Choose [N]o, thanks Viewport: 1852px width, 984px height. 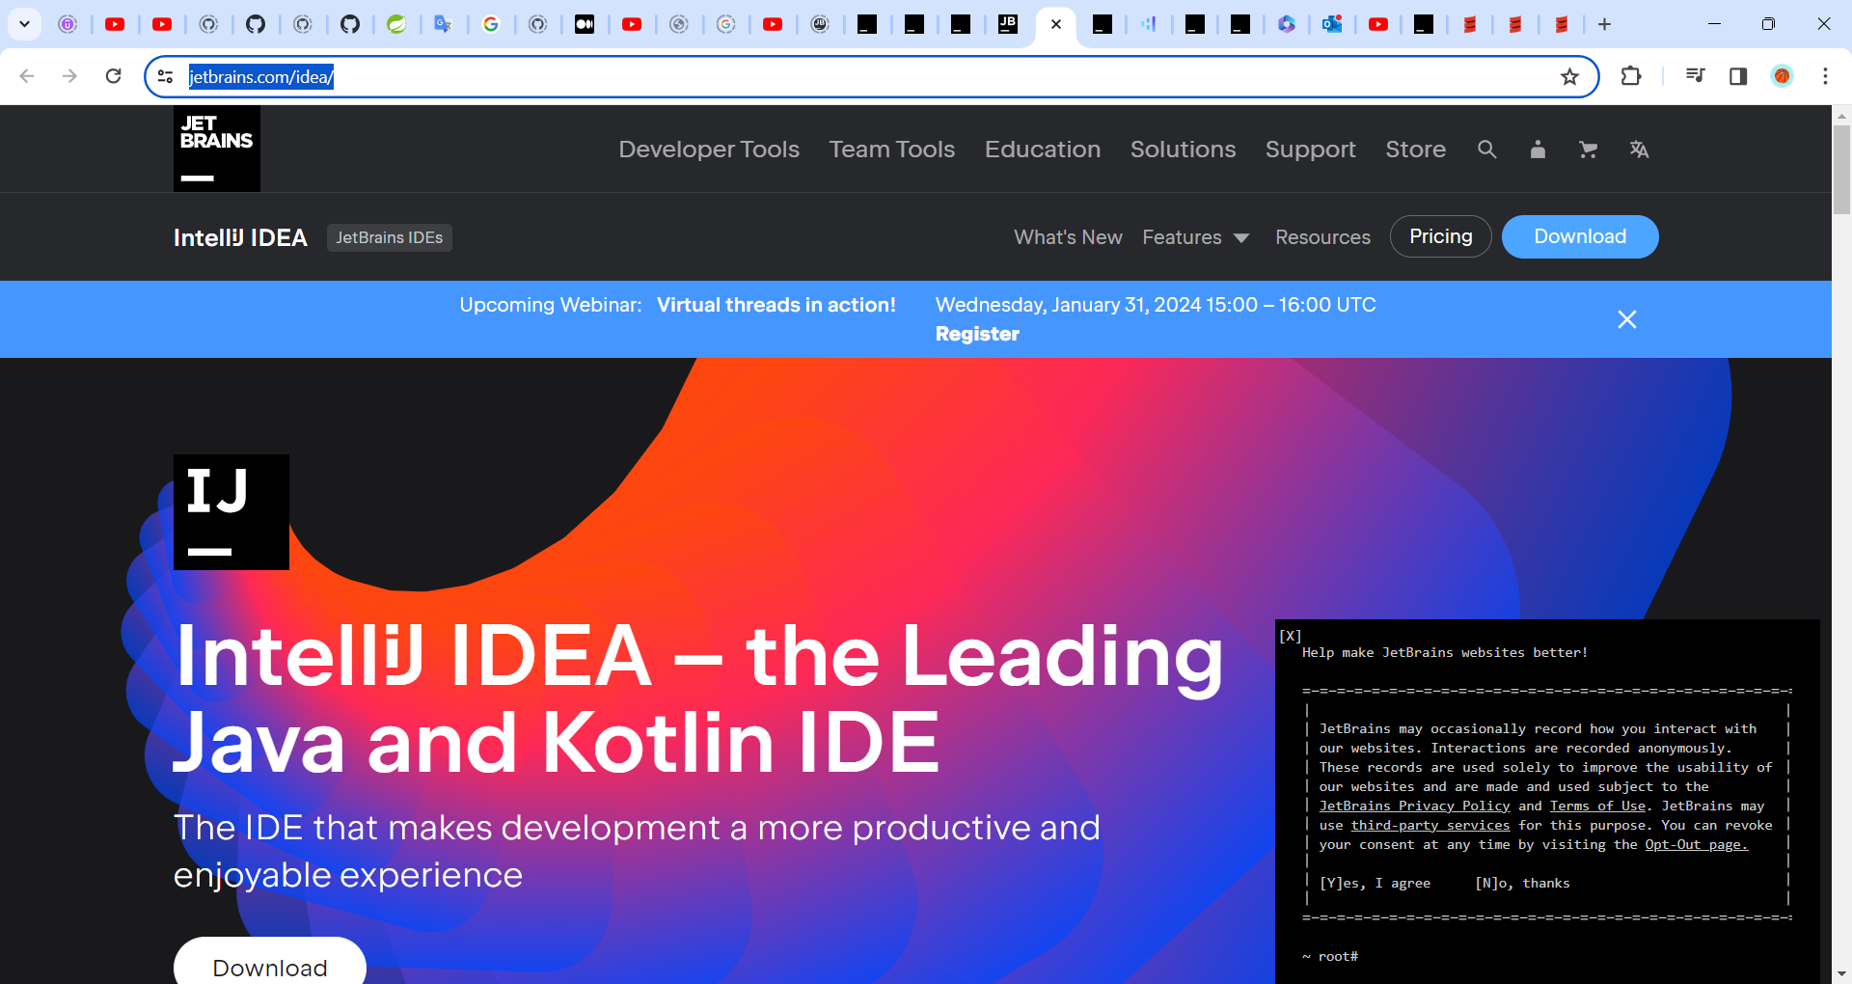pos(1522,883)
